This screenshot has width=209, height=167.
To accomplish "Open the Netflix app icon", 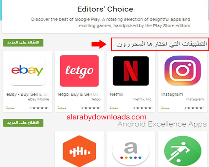I will tap(131, 71).
